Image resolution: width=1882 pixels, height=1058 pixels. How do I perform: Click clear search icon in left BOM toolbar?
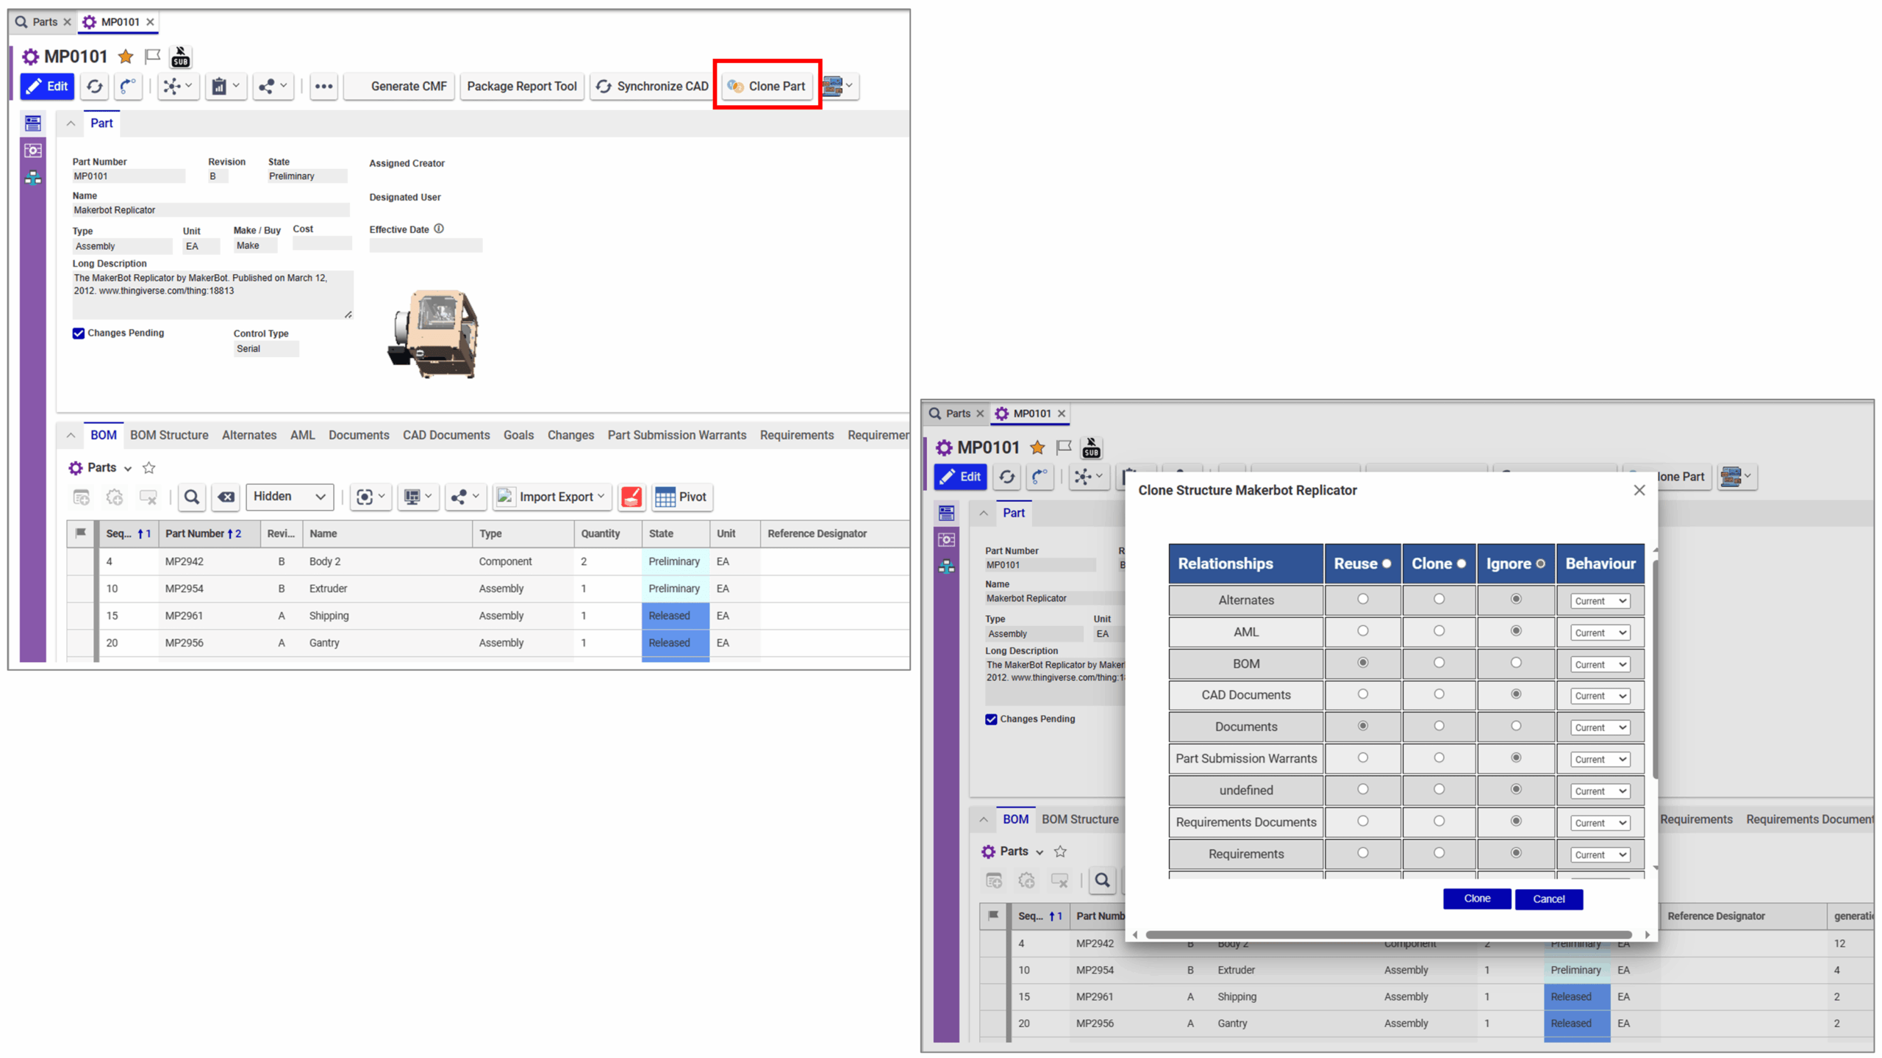click(226, 497)
